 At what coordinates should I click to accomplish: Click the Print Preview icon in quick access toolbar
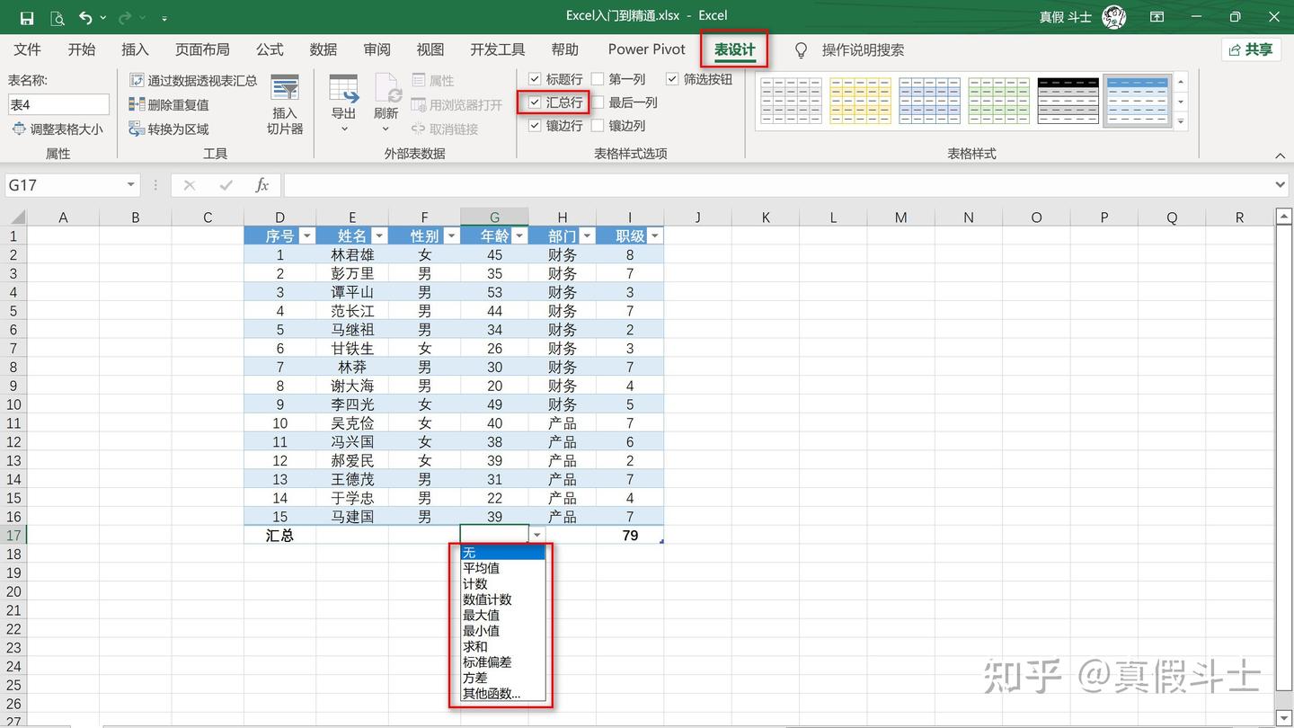pos(58,17)
